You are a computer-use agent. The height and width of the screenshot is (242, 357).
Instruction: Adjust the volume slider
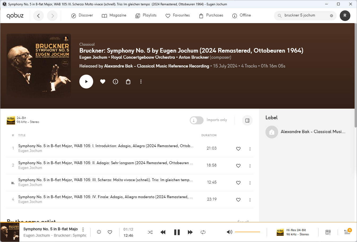(247, 232)
